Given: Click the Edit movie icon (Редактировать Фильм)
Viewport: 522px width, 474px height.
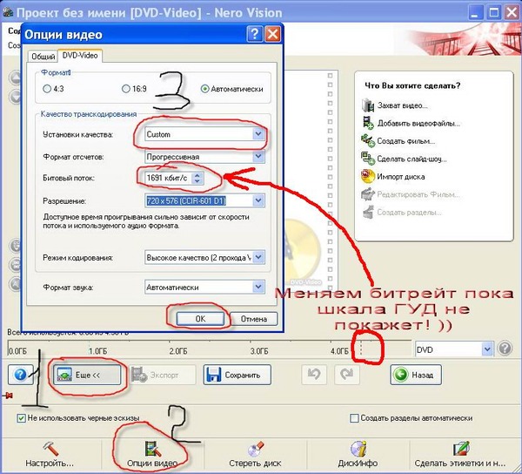Looking at the screenshot, I should coord(368,194).
